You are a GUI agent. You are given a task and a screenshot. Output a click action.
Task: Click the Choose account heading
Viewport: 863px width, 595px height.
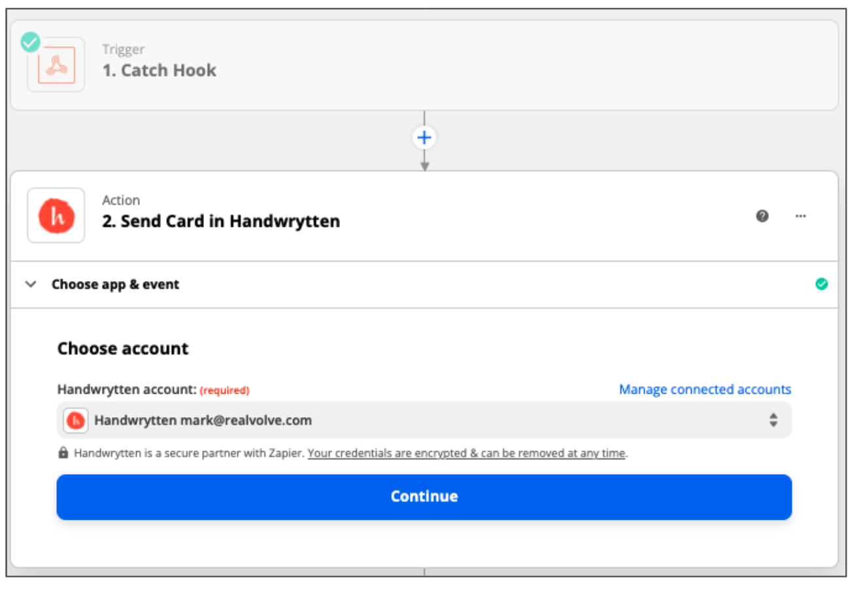click(123, 348)
